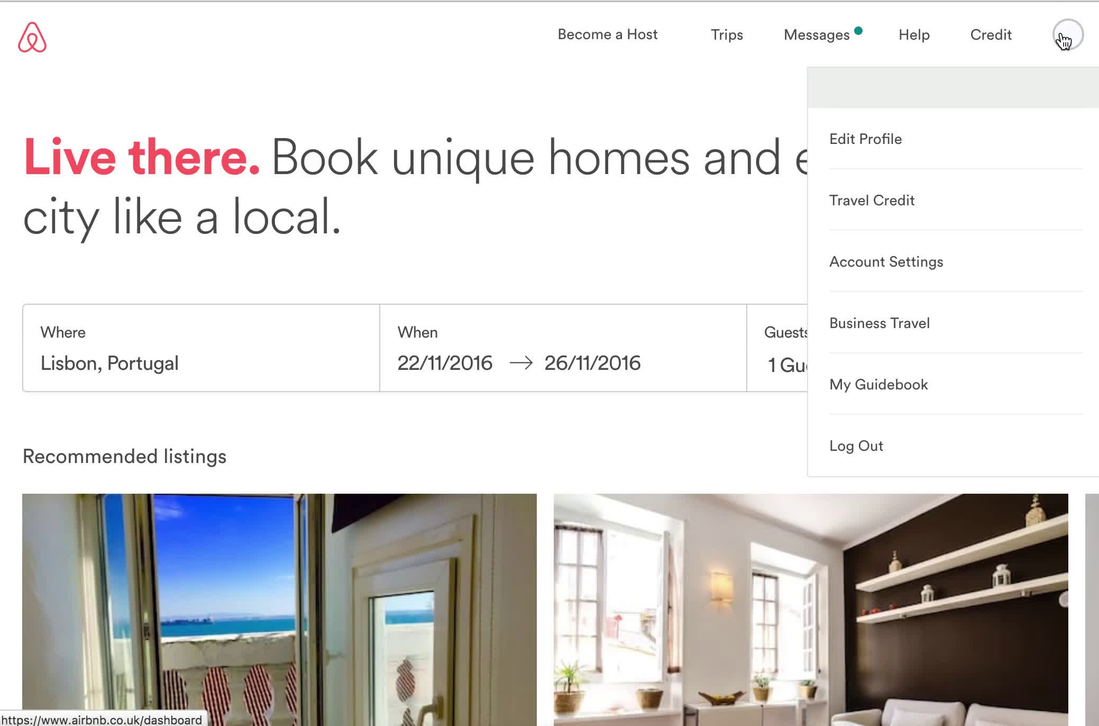Select the When date range field

click(x=562, y=348)
